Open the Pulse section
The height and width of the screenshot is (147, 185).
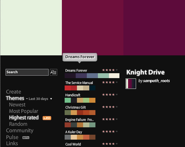12,137
